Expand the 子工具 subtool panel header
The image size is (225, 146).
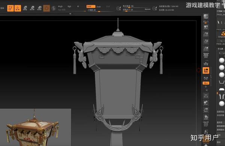(220, 49)
